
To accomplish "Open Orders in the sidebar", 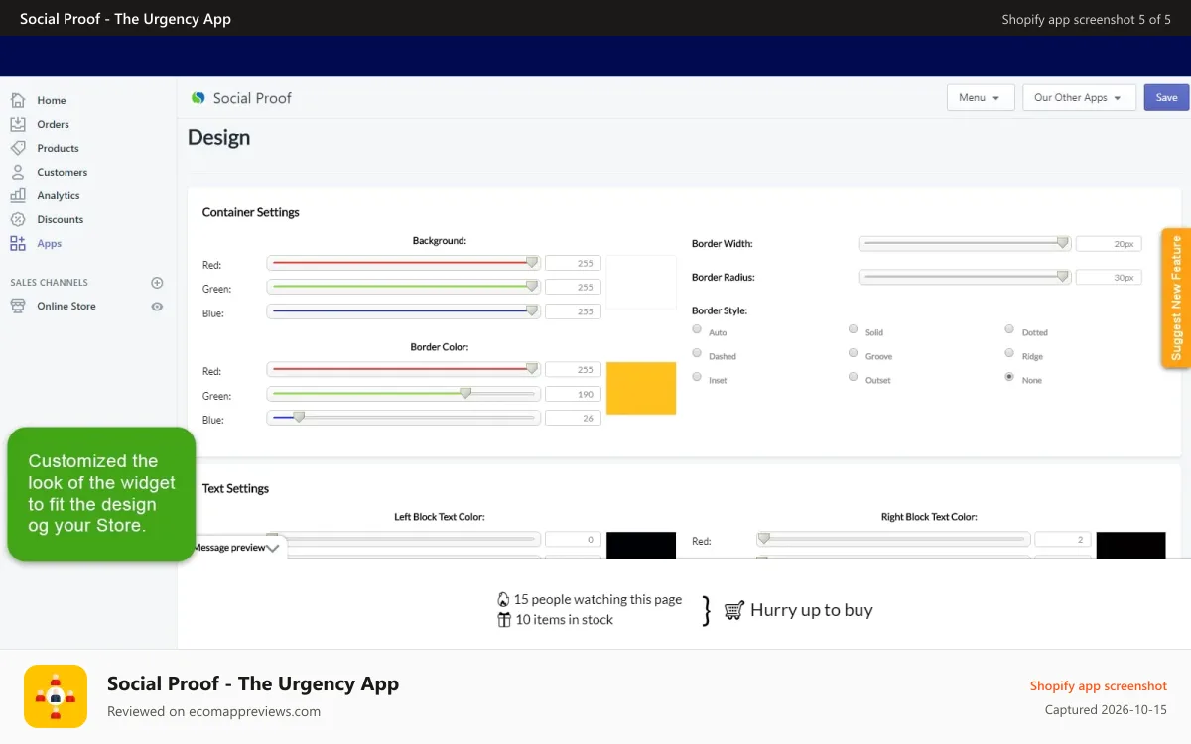I will click(54, 124).
